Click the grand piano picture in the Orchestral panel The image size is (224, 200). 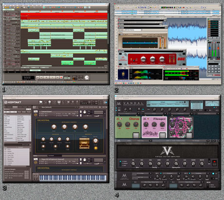click(x=84, y=143)
